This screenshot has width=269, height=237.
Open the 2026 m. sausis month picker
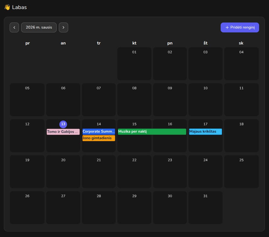pyautogui.click(x=39, y=27)
